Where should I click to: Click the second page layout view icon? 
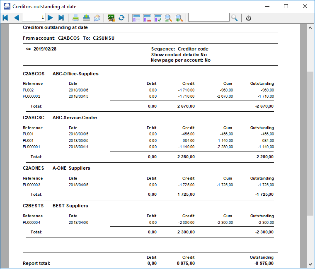pos(147,18)
